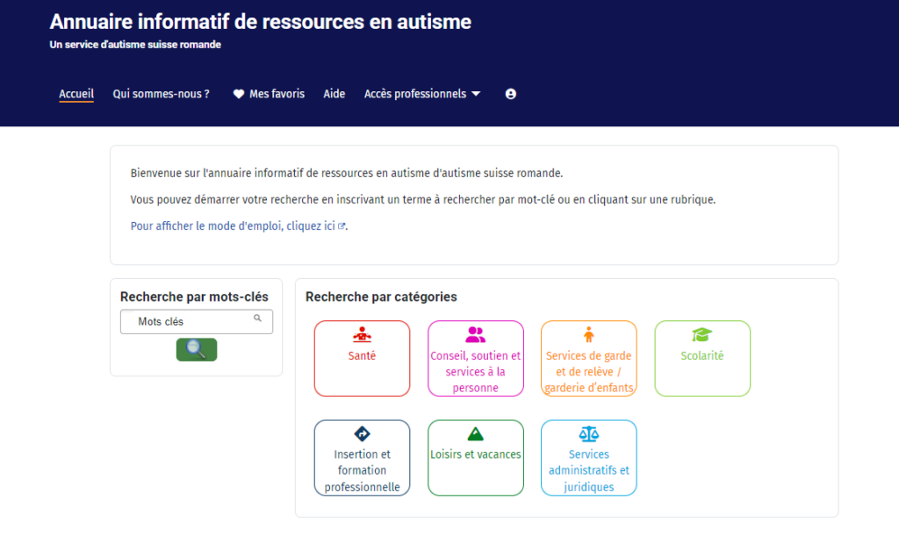The height and width of the screenshot is (536, 899).
Task: Go to the Accueil menu item
Action: click(x=76, y=94)
